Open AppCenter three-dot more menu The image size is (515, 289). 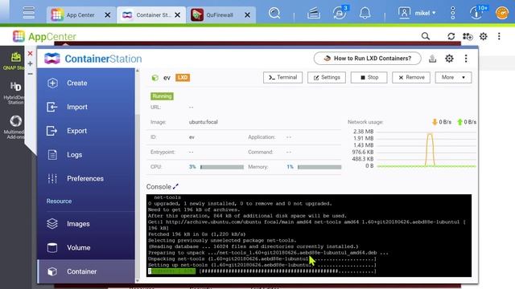[499, 36]
